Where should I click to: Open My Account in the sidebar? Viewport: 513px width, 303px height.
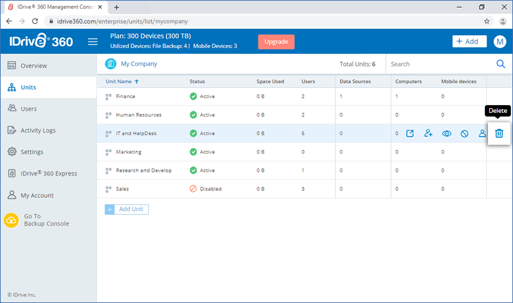[x=49, y=195]
